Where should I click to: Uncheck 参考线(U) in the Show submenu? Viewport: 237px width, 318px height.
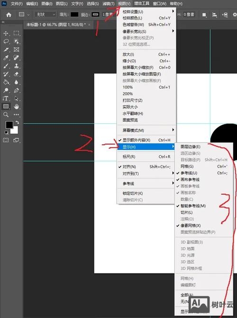click(204, 173)
